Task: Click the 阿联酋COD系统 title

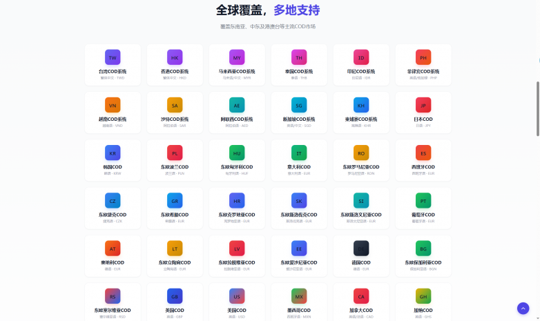Action: point(237,119)
